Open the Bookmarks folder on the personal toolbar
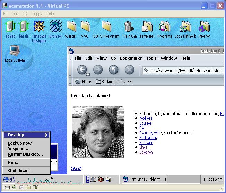The height and width of the screenshot is (193, 226). [107, 82]
